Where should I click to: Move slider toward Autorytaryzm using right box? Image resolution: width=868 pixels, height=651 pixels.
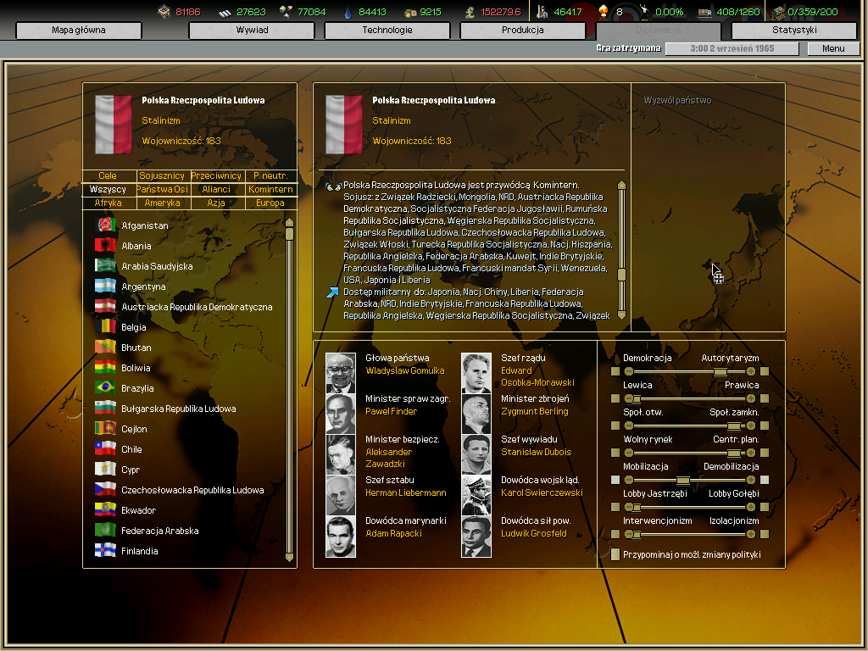click(x=765, y=371)
